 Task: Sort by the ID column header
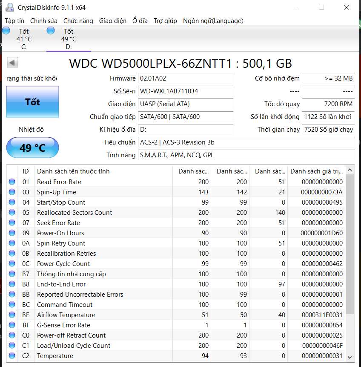pos(26,171)
